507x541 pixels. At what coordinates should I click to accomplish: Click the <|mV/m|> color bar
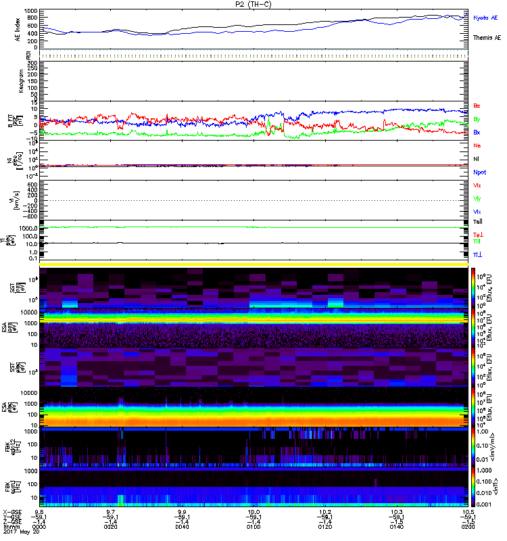coord(473,446)
